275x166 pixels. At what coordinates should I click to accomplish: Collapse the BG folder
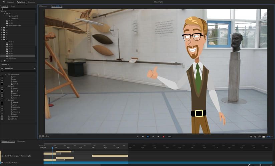(5, 14)
